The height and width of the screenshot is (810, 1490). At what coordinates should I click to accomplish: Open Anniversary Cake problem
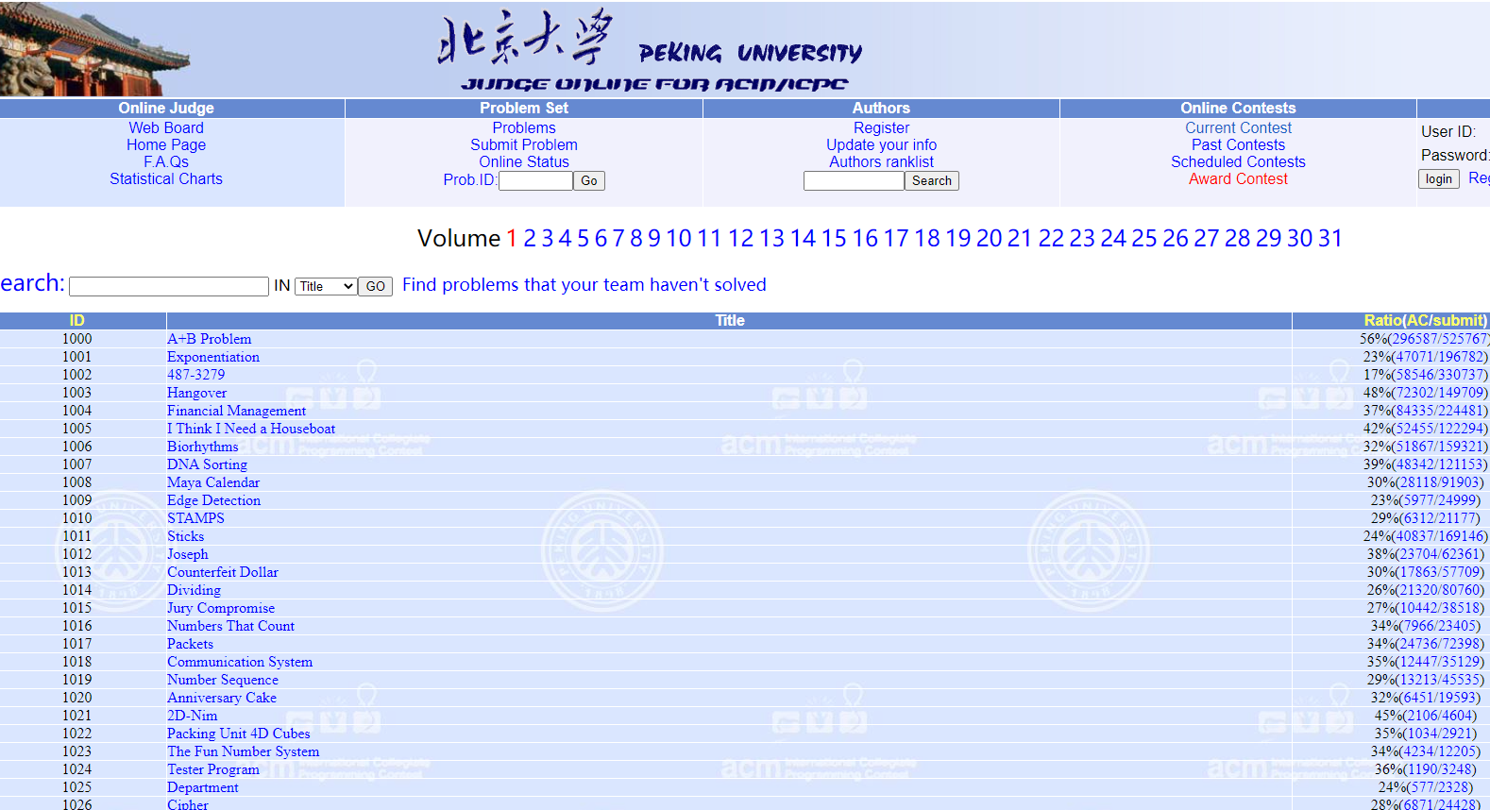[x=222, y=698]
